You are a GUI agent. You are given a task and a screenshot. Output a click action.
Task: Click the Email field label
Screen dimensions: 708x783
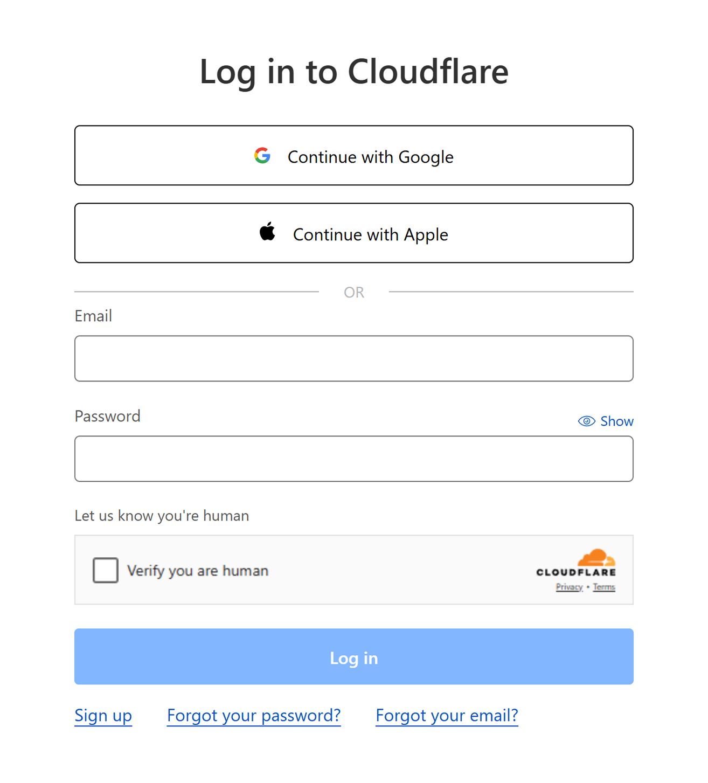(93, 316)
